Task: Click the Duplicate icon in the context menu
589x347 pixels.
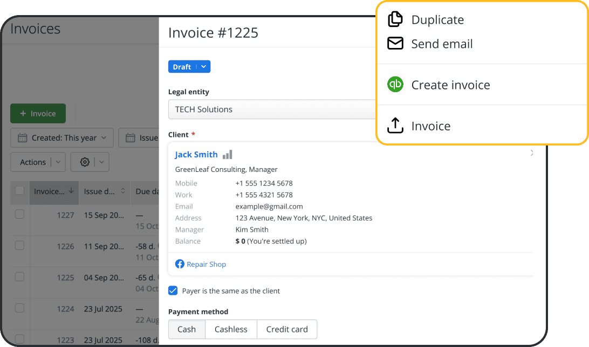Action: pos(395,18)
